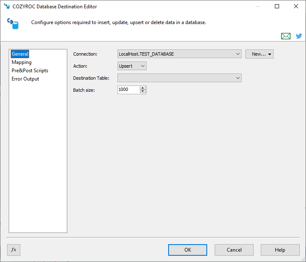The image size is (306, 262).
Task: Close the Database Destination Editor window
Action: (x=296, y=7)
